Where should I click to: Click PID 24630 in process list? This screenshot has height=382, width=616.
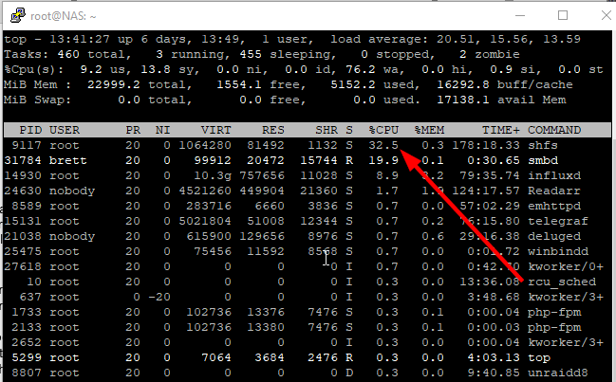coord(23,191)
